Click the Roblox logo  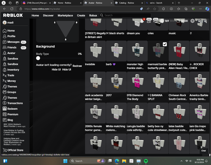[13, 15]
